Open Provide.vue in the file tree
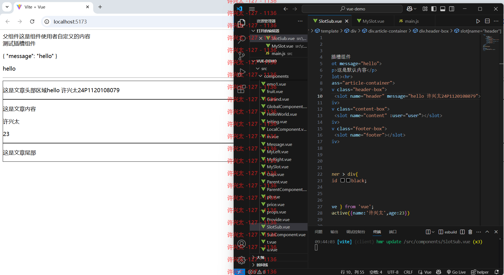504x275 pixels. pyautogui.click(x=279, y=219)
